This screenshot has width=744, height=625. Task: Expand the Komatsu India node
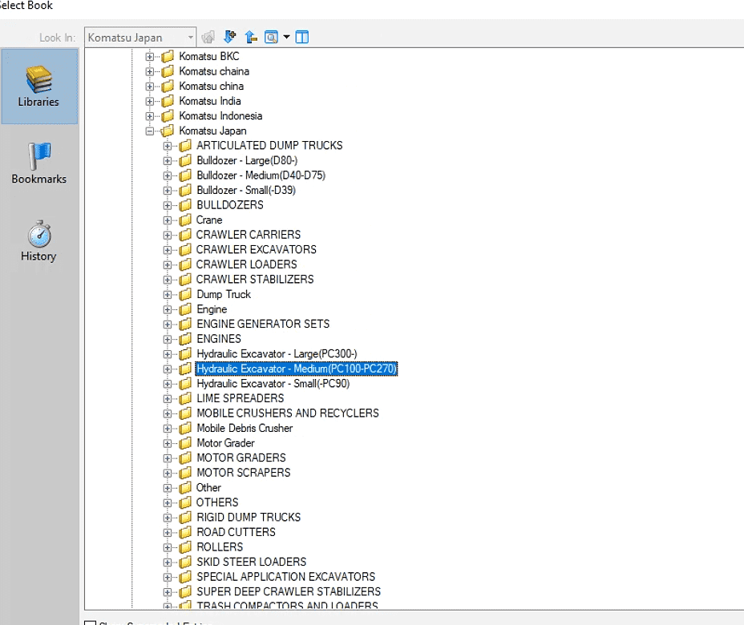point(150,101)
